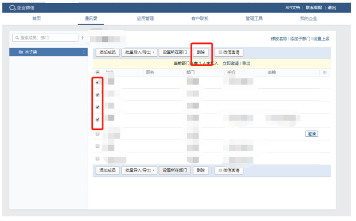Click the lower 微信邀请 button below the list
This screenshot has width=356, height=221.
pyautogui.click(x=229, y=170)
